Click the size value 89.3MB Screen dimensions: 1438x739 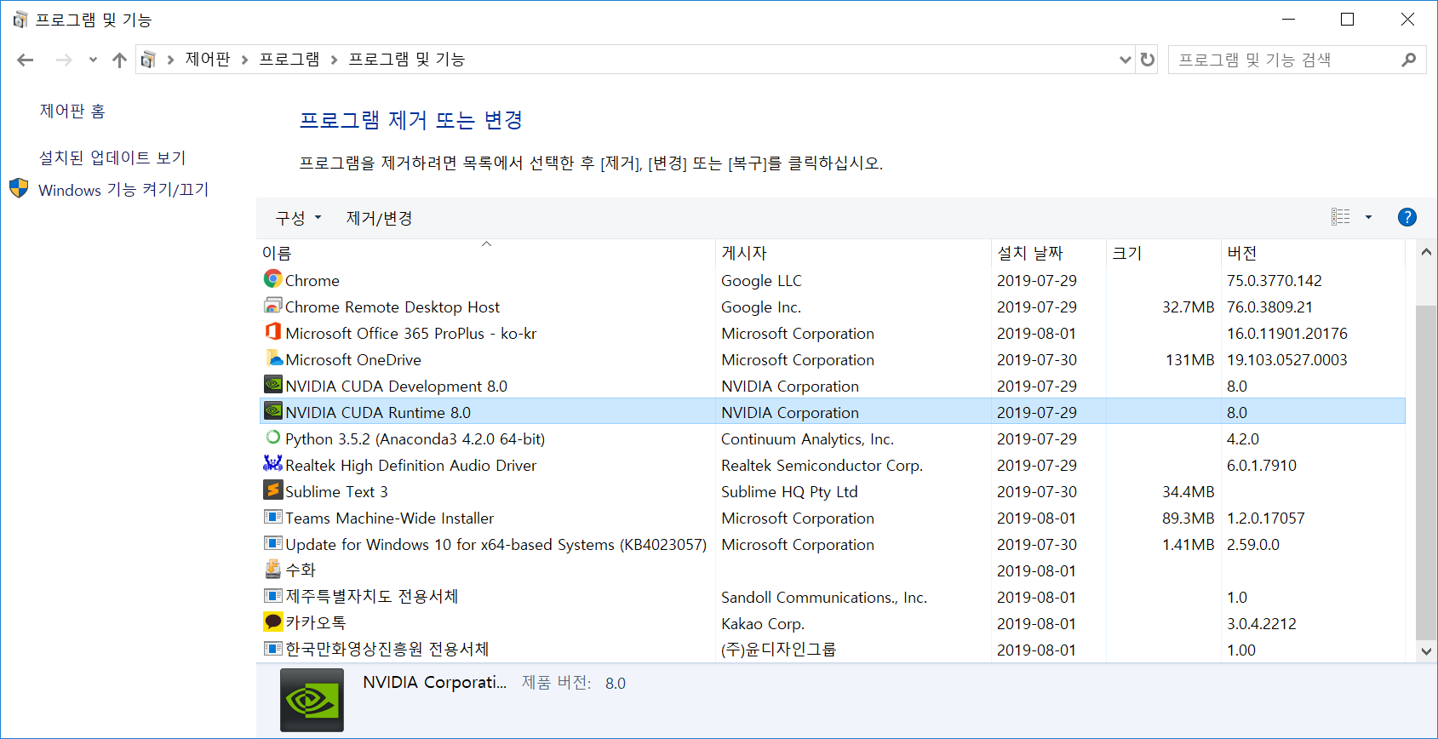coord(1189,518)
